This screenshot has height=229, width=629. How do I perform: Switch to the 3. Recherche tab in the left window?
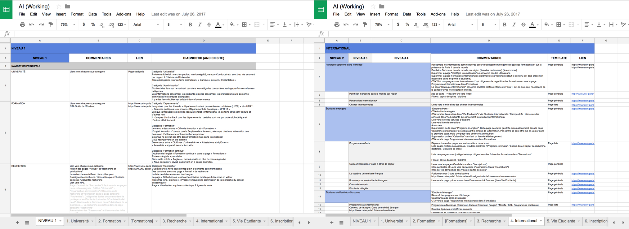pos(174,221)
